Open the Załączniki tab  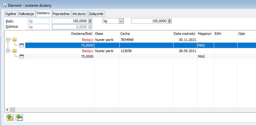point(96,14)
